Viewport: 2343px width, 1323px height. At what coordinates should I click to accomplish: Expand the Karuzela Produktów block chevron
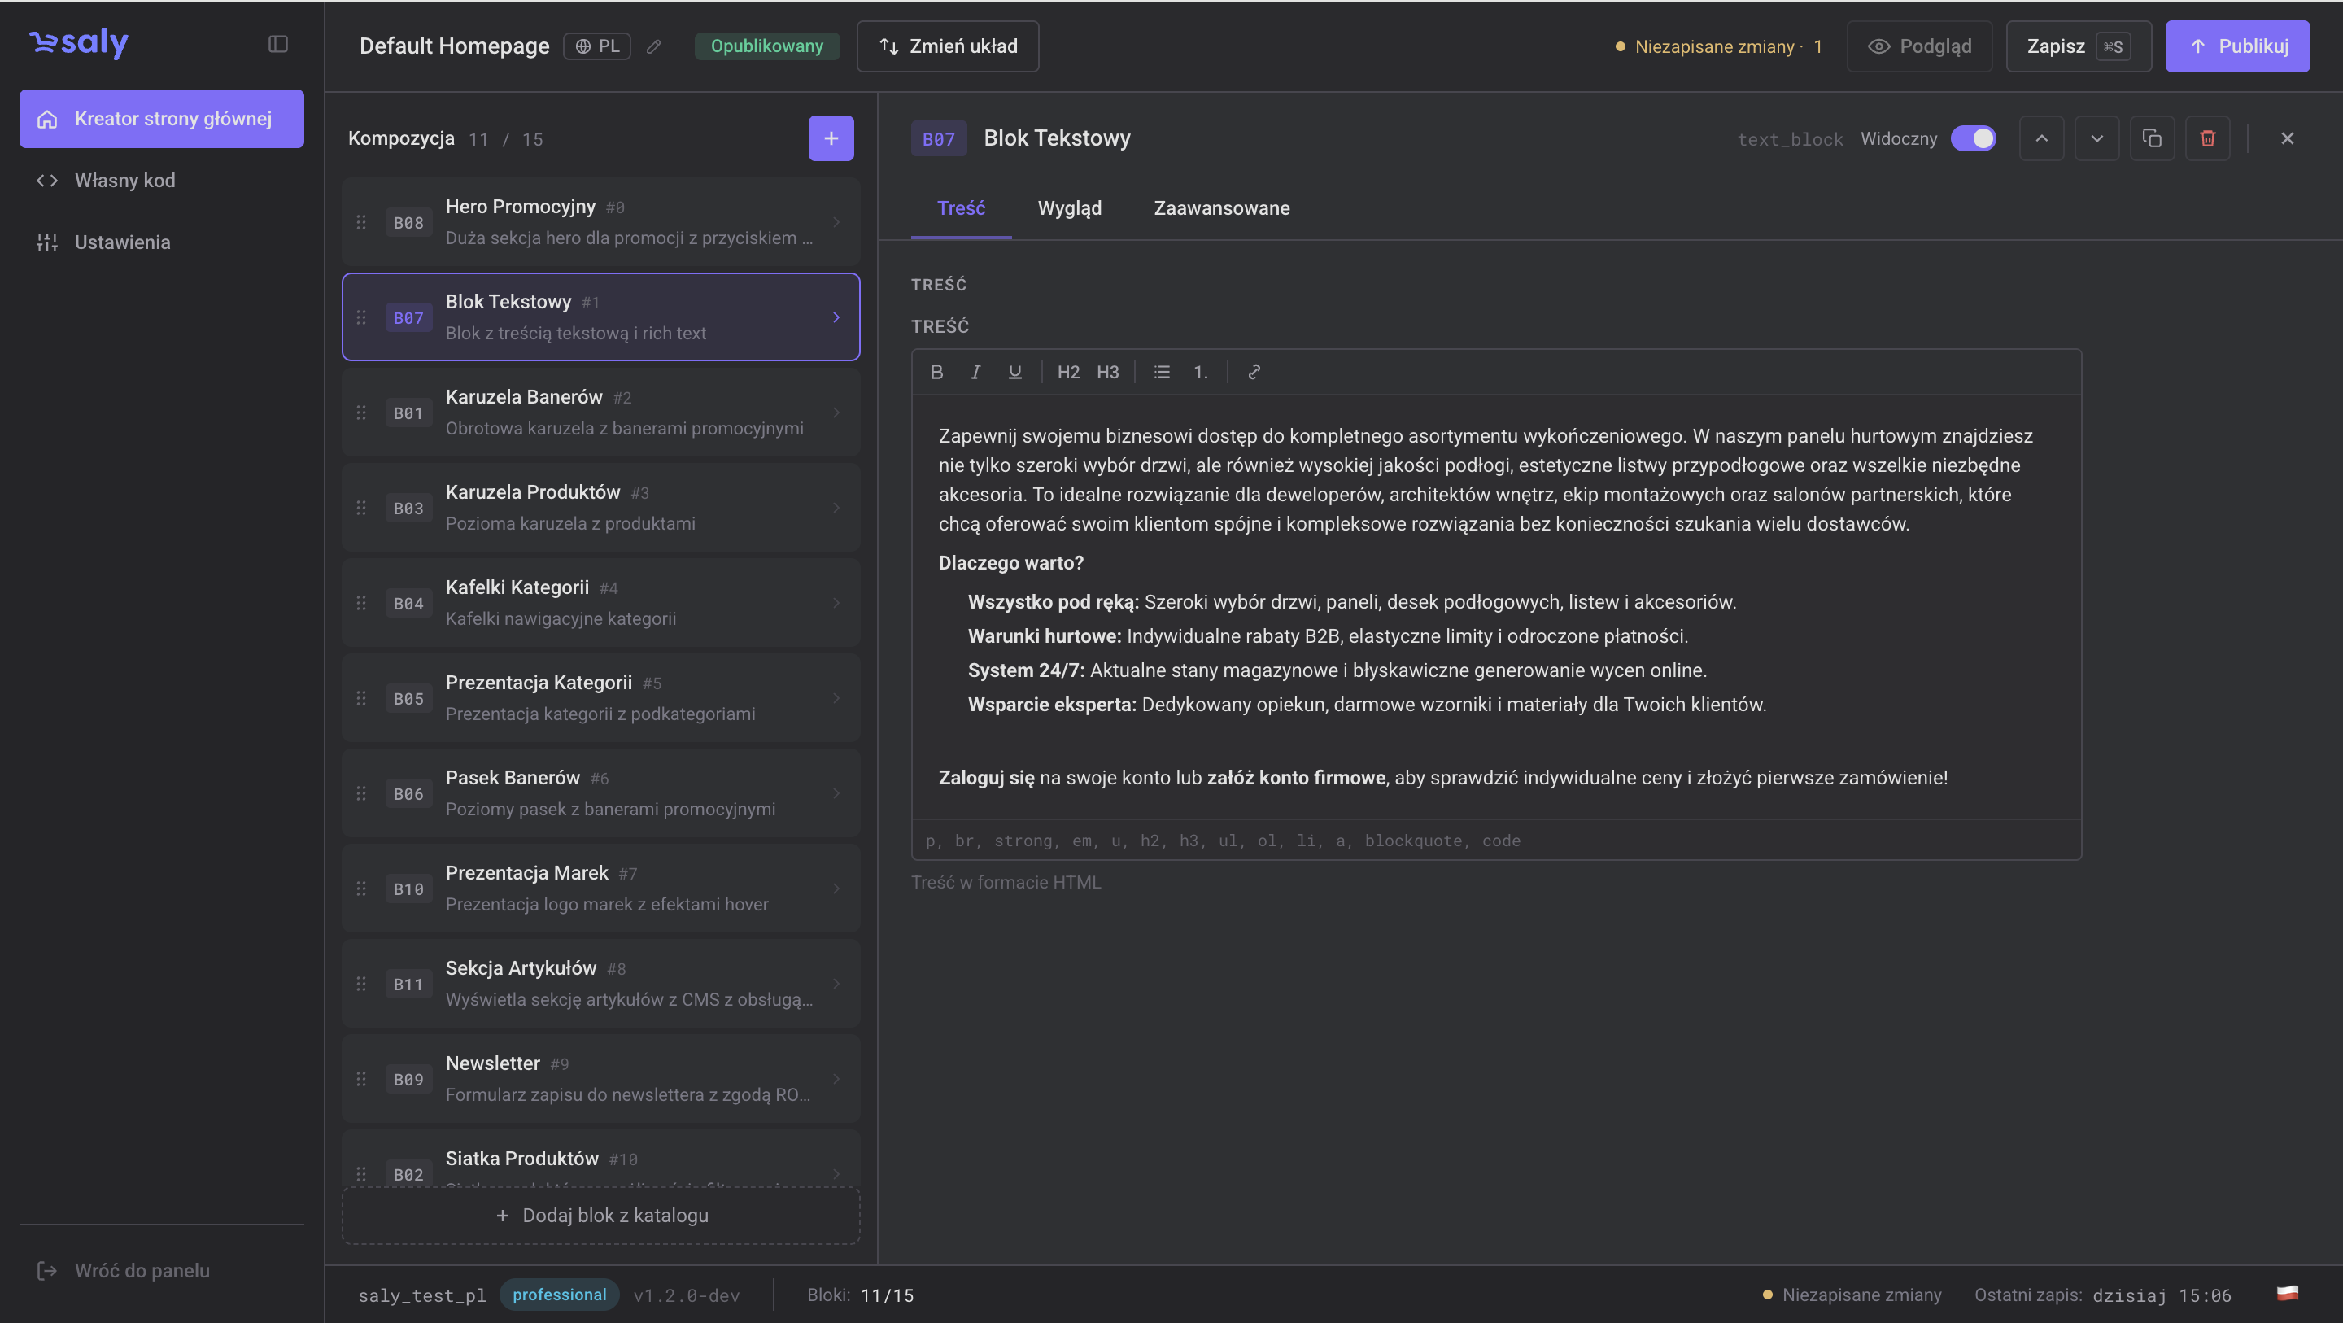pos(836,508)
